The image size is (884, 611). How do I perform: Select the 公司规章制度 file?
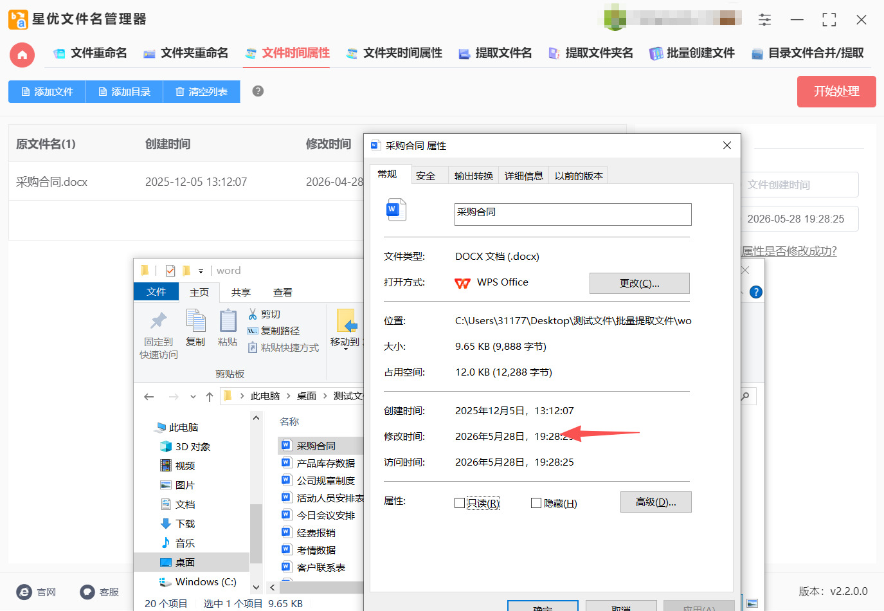318,480
